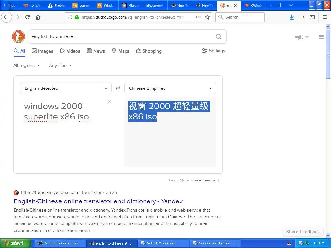This screenshot has height=248, width=331.
Task: Click the address bar URL
Action: (x=132, y=17)
